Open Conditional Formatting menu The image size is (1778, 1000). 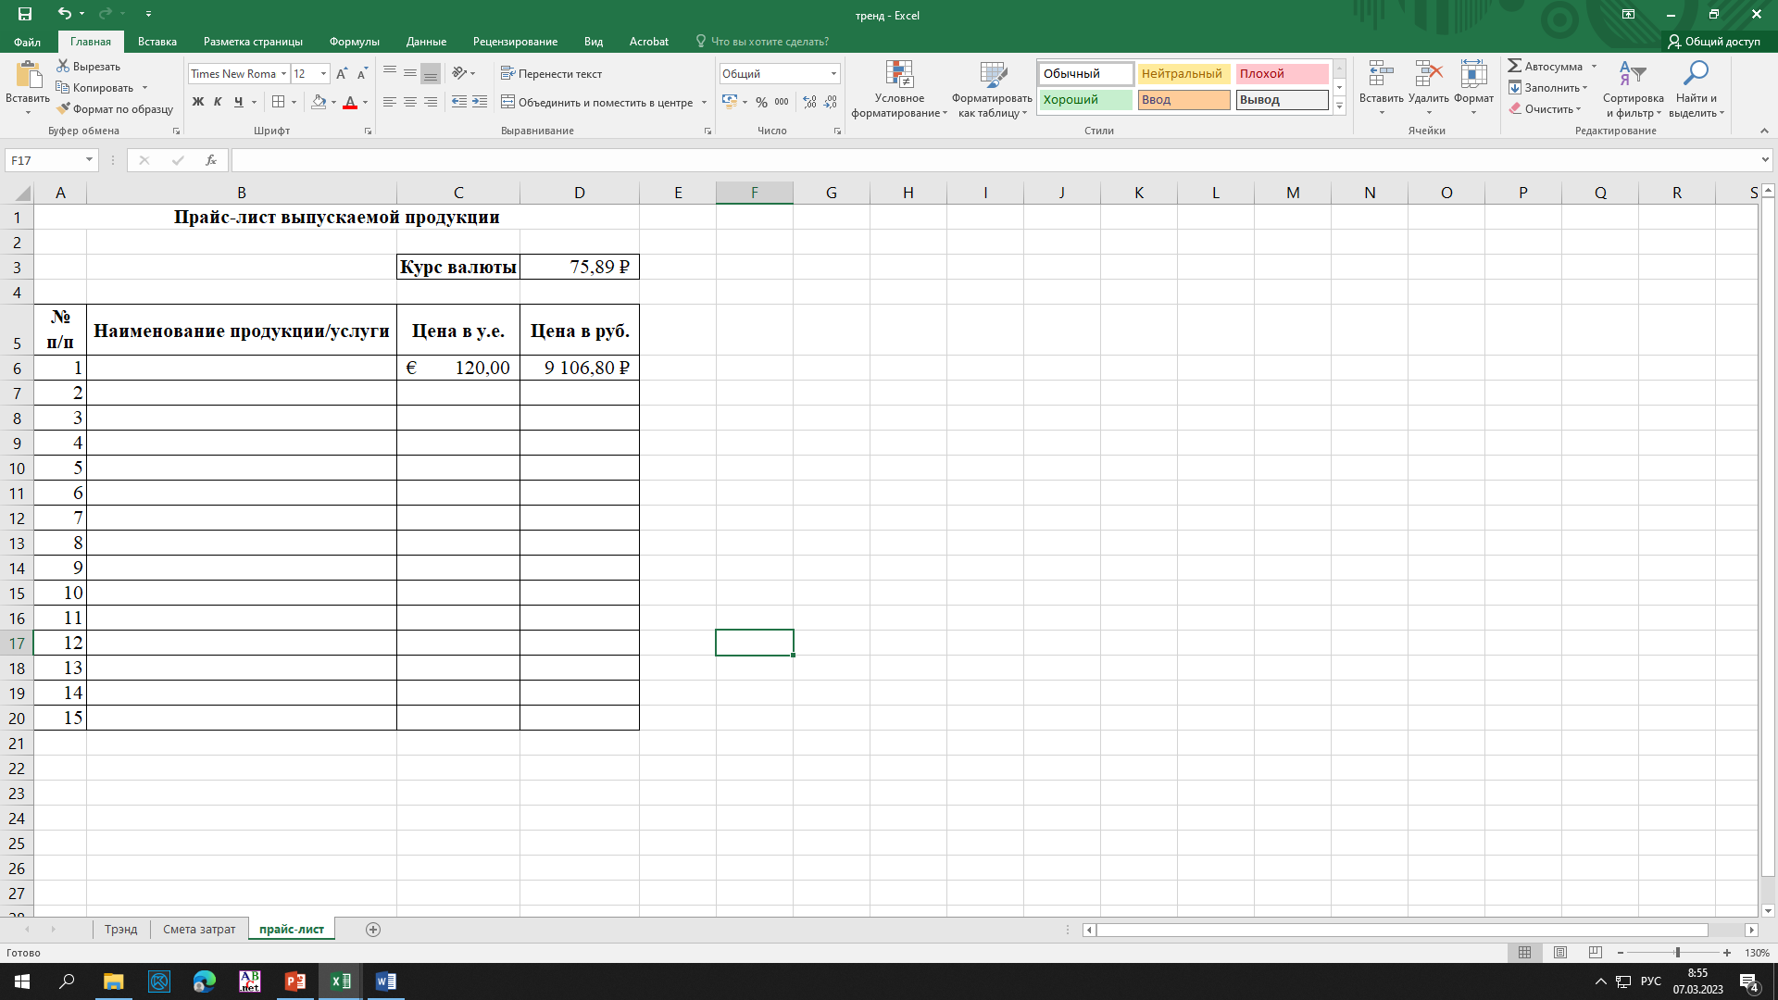(x=899, y=90)
